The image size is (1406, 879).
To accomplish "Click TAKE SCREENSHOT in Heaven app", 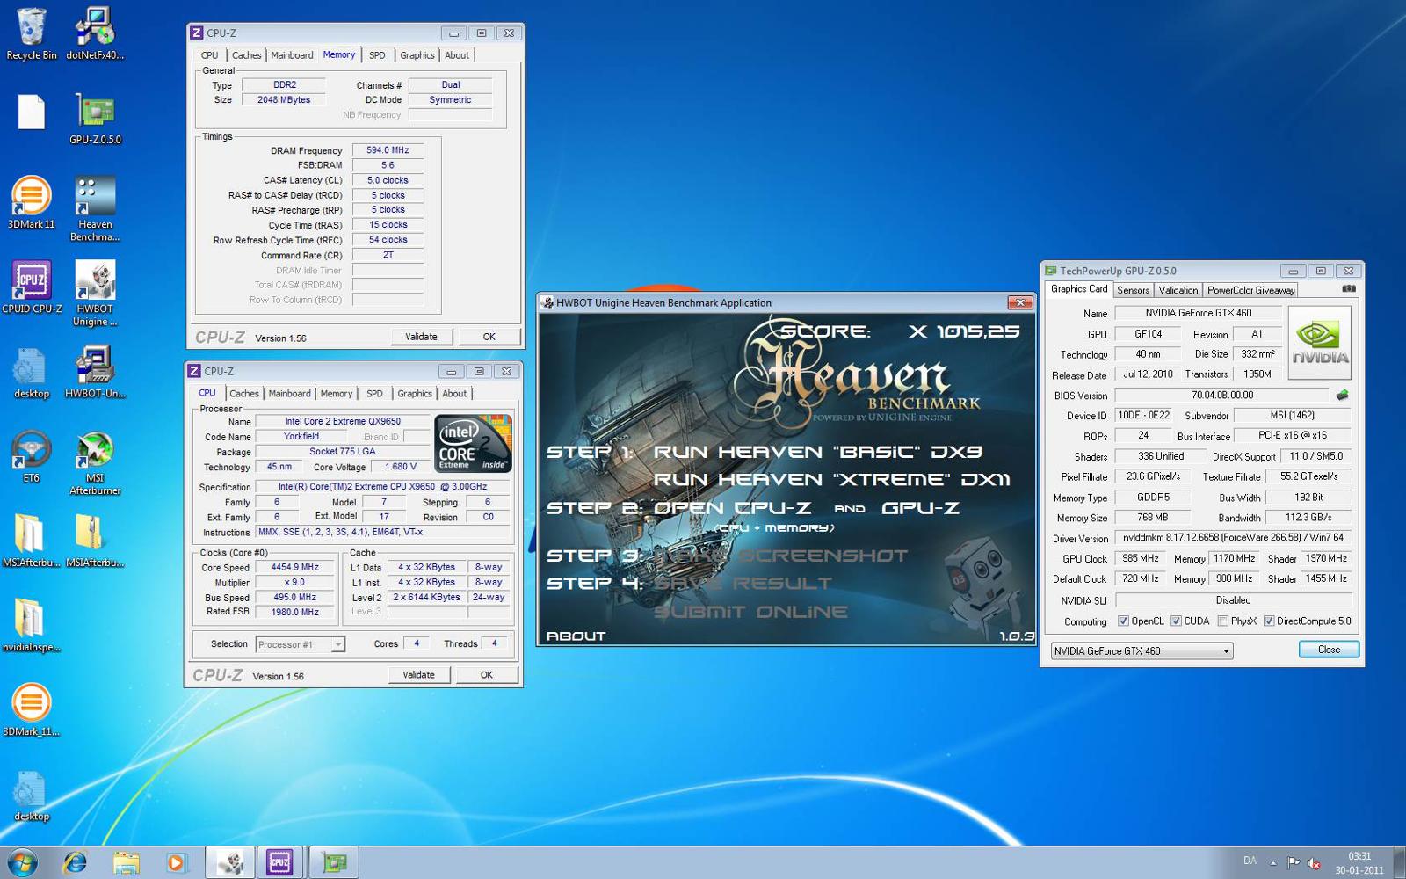I will pyautogui.click(x=782, y=556).
